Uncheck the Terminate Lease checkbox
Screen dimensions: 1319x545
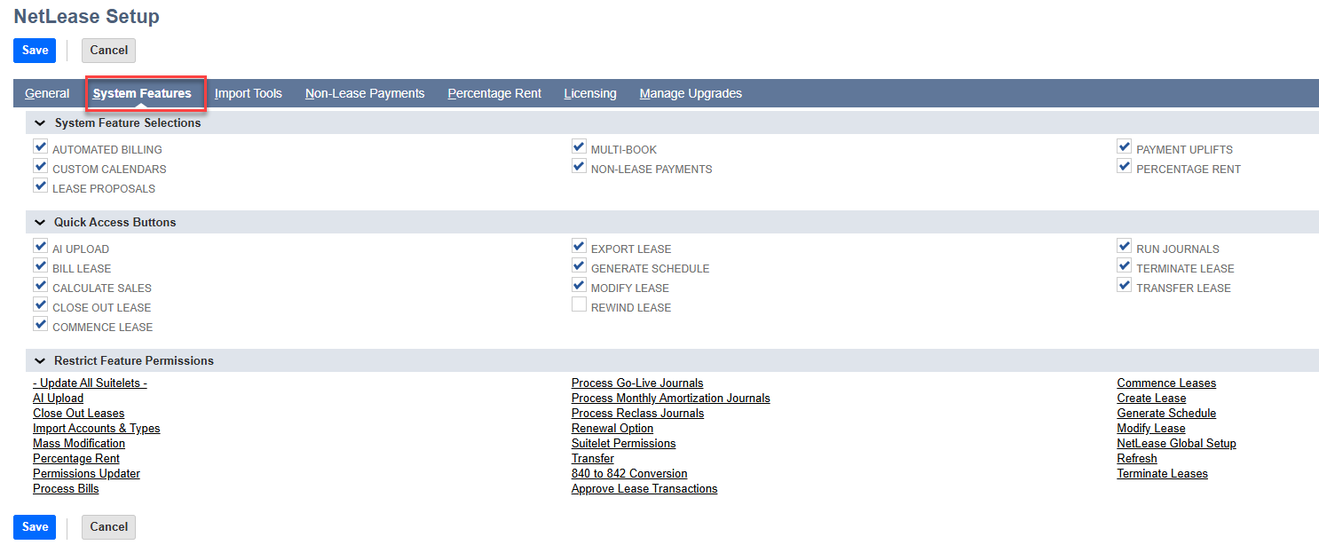(1125, 266)
